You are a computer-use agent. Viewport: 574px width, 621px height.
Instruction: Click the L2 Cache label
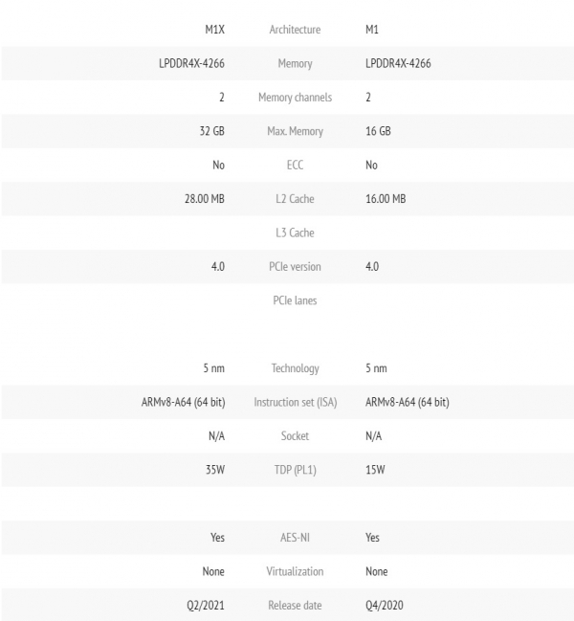click(295, 199)
